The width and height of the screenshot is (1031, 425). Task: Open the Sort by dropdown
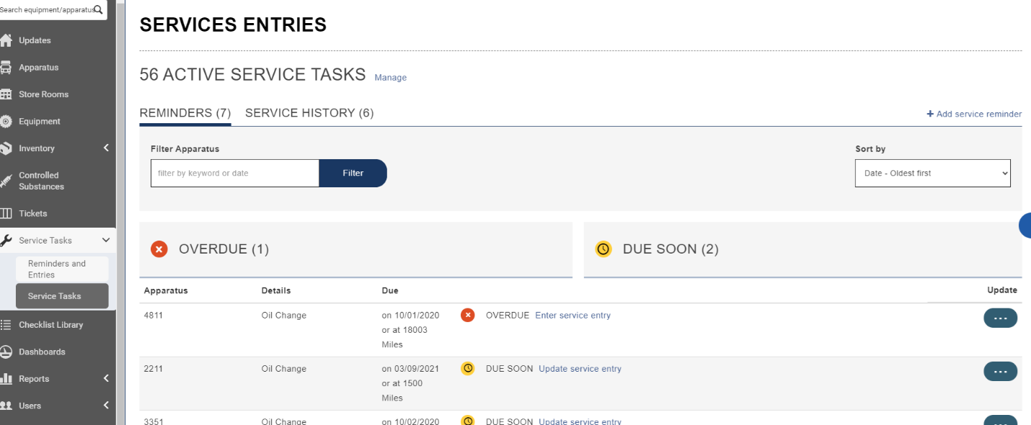[932, 174]
